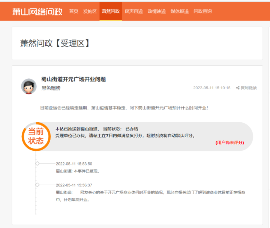Select the post title 蜀山街道开元广场开业问题
Viewport: 270px width, 228px height.
point(73,79)
